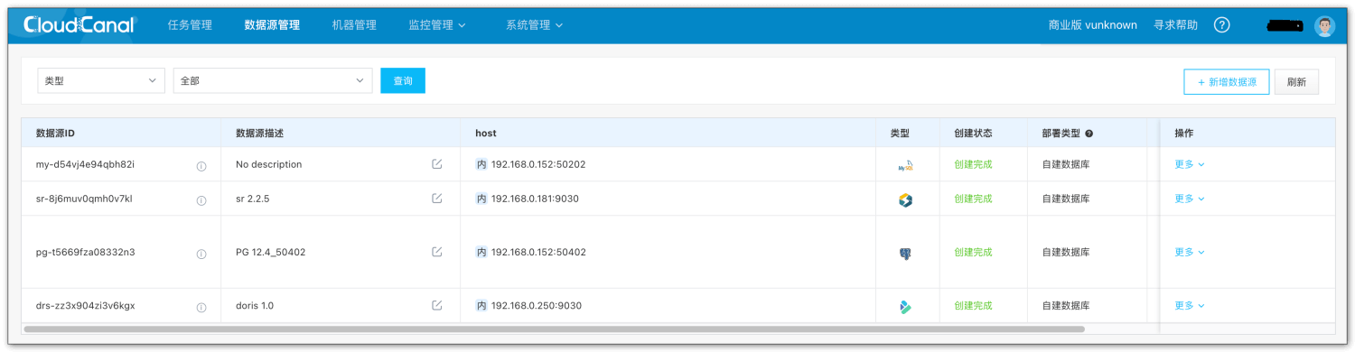The height and width of the screenshot is (352, 1355).
Task: Show info for drs-zz3x904zi3v6kgx
Action: 201,307
